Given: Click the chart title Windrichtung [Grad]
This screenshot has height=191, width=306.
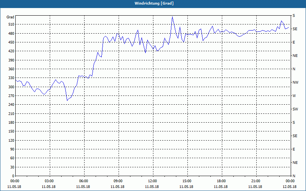Looking at the screenshot, I should (154, 3).
